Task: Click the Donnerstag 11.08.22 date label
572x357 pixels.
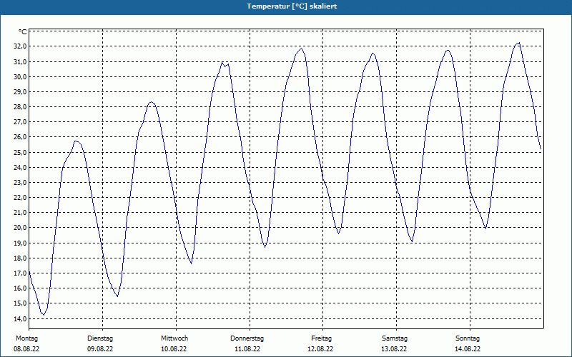Action: click(x=247, y=343)
